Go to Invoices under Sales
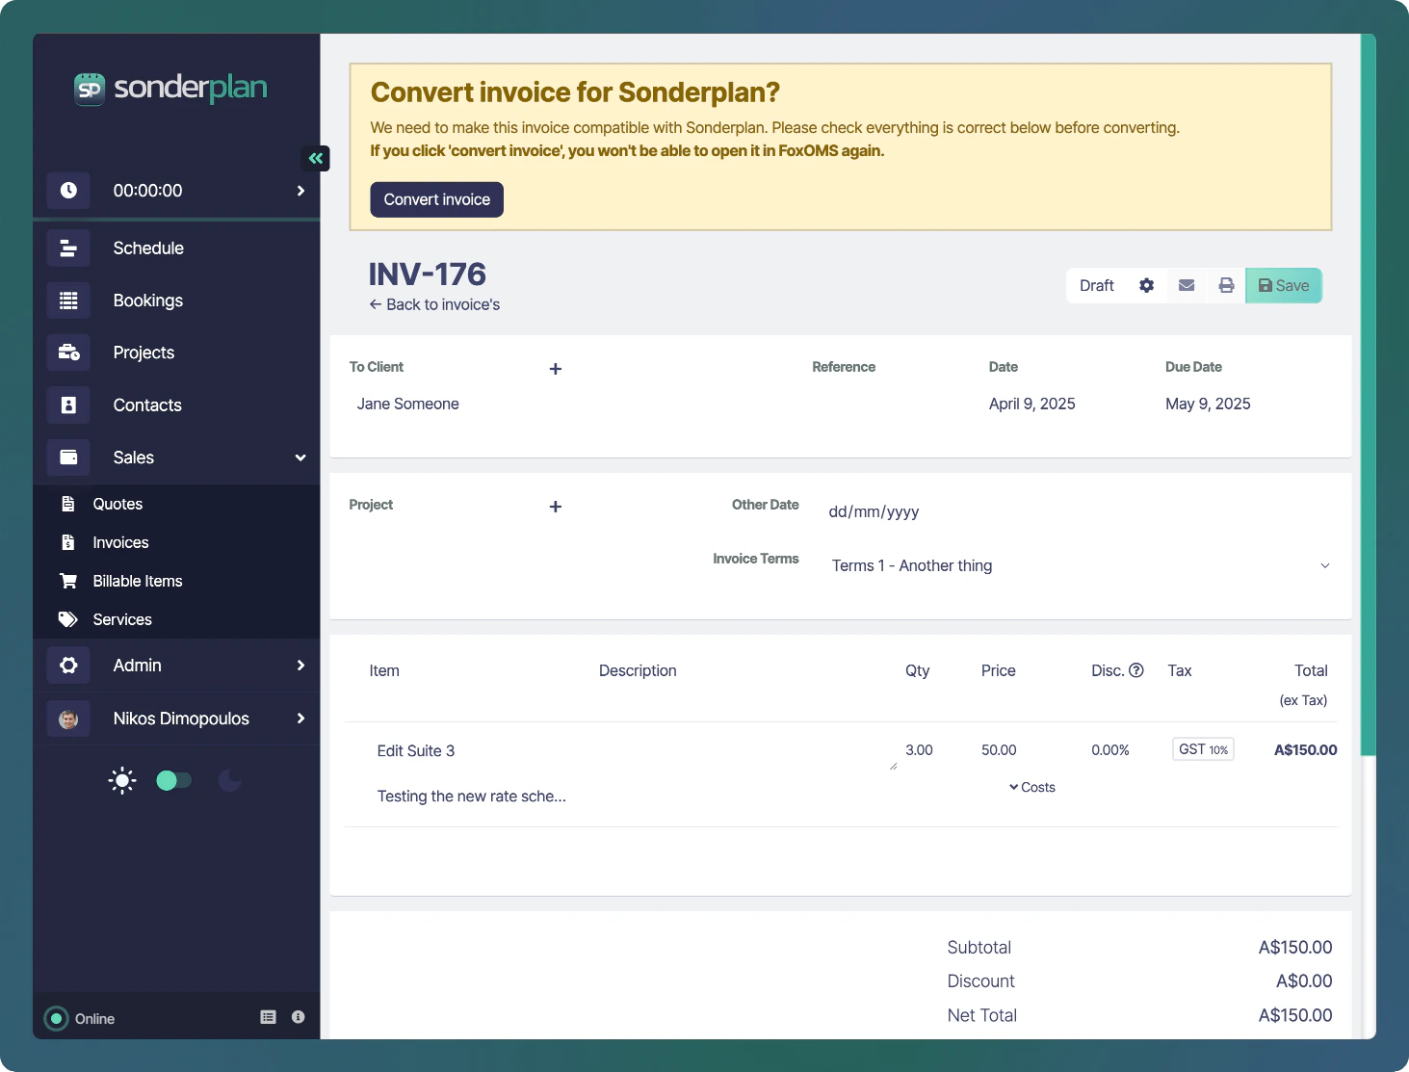Screen dimensions: 1409x1072 pyautogui.click(x=120, y=542)
